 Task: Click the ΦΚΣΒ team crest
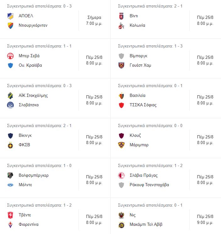click(10, 145)
